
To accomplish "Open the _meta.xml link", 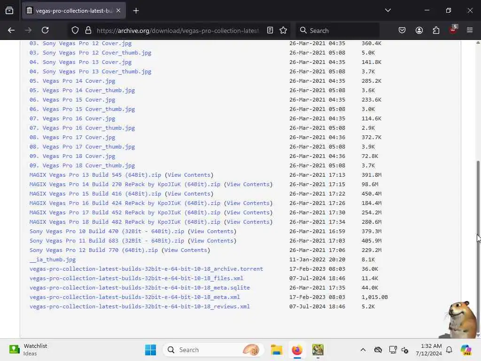I will coord(135,297).
